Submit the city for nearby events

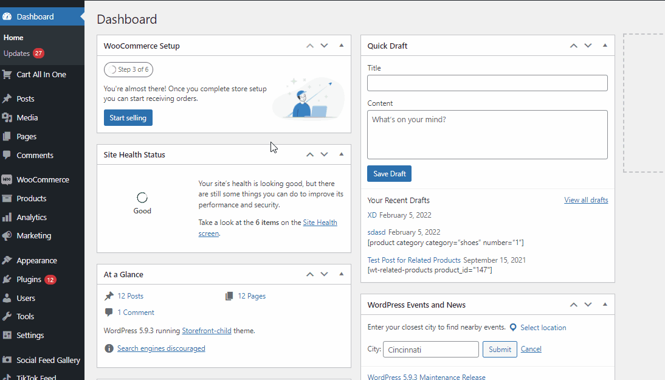click(500, 350)
